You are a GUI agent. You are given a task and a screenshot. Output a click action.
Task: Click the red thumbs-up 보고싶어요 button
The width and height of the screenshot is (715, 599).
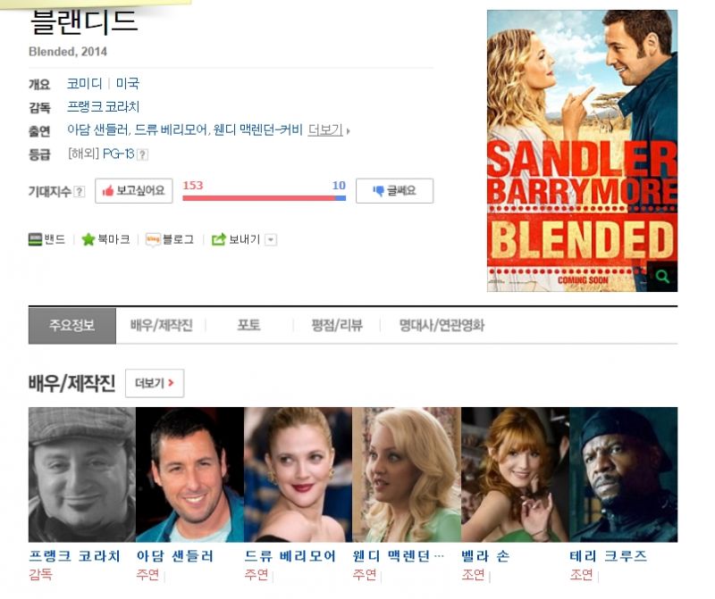coord(133,191)
